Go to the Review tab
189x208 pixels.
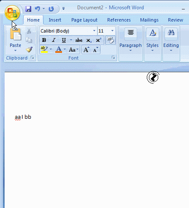175,20
